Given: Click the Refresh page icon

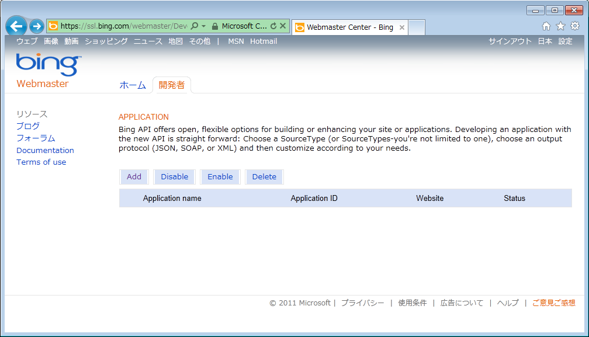Looking at the screenshot, I should coord(273,26).
